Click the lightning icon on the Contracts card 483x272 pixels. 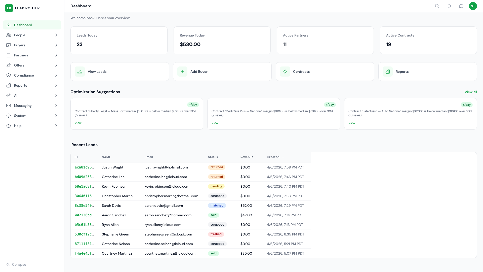pos(285,72)
